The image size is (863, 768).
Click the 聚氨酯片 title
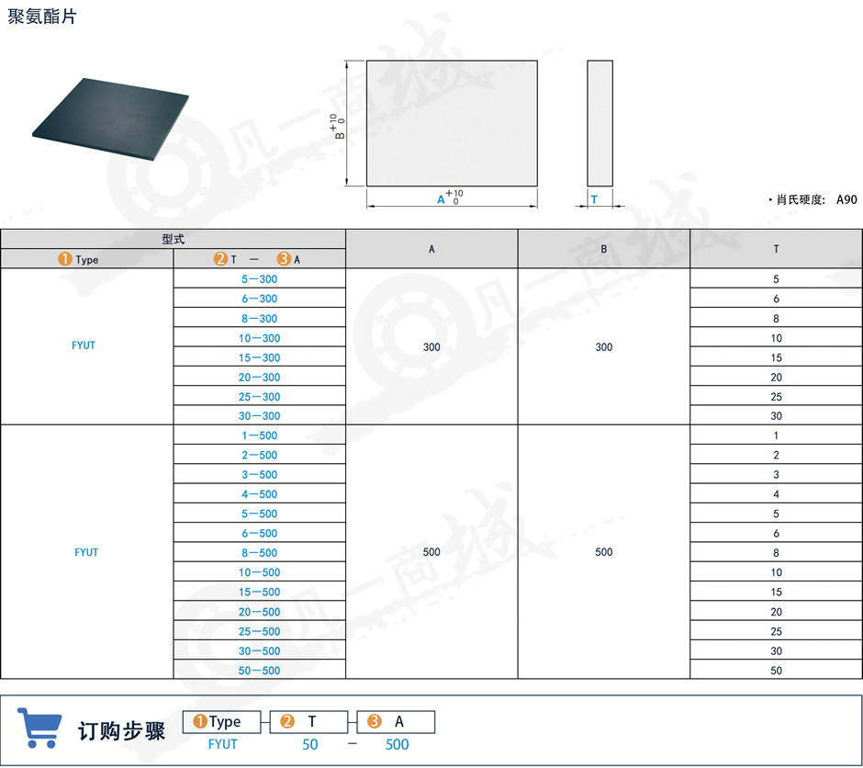(42, 17)
